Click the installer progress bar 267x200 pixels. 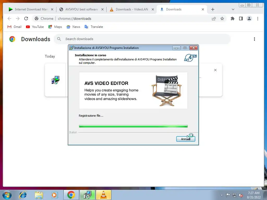coord(133,126)
